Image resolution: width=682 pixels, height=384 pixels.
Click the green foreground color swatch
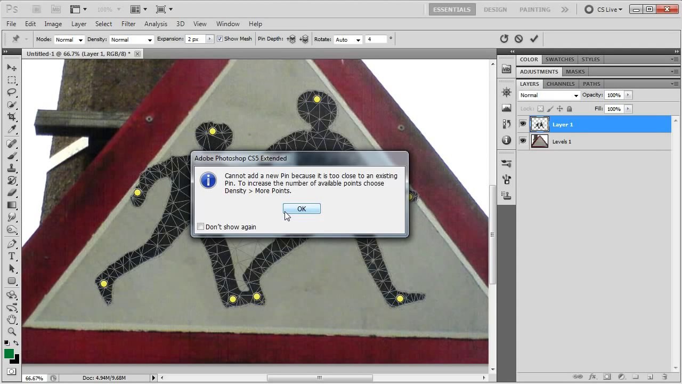point(9,354)
